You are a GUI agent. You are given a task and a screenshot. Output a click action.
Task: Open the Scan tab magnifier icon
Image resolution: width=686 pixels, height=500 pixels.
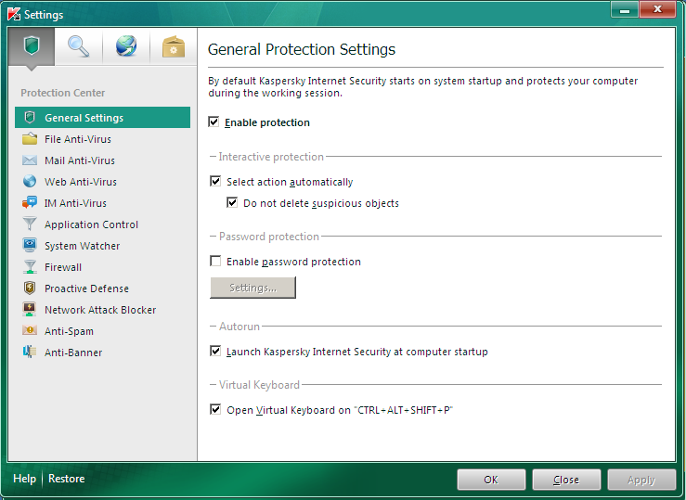pos(79,46)
